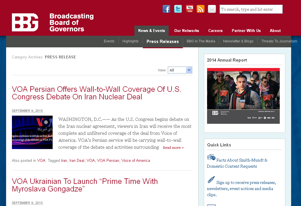Open Partner With Us menu

pos(246,31)
